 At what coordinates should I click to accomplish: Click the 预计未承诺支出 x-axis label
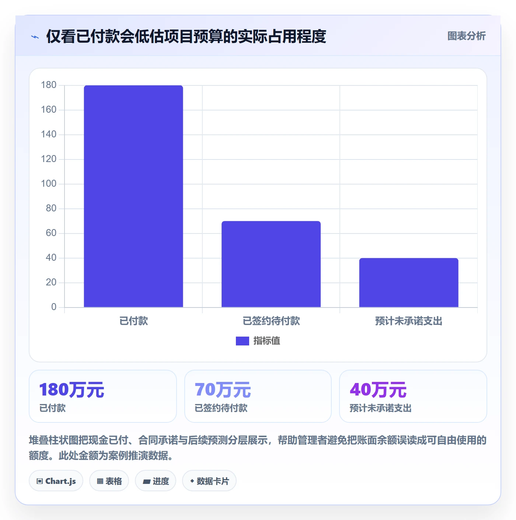tap(409, 321)
